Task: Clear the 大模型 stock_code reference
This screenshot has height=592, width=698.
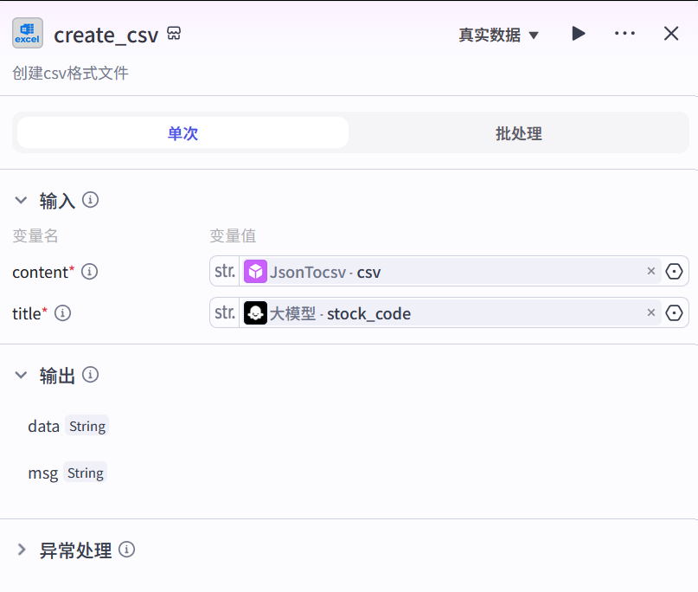Action: click(651, 312)
